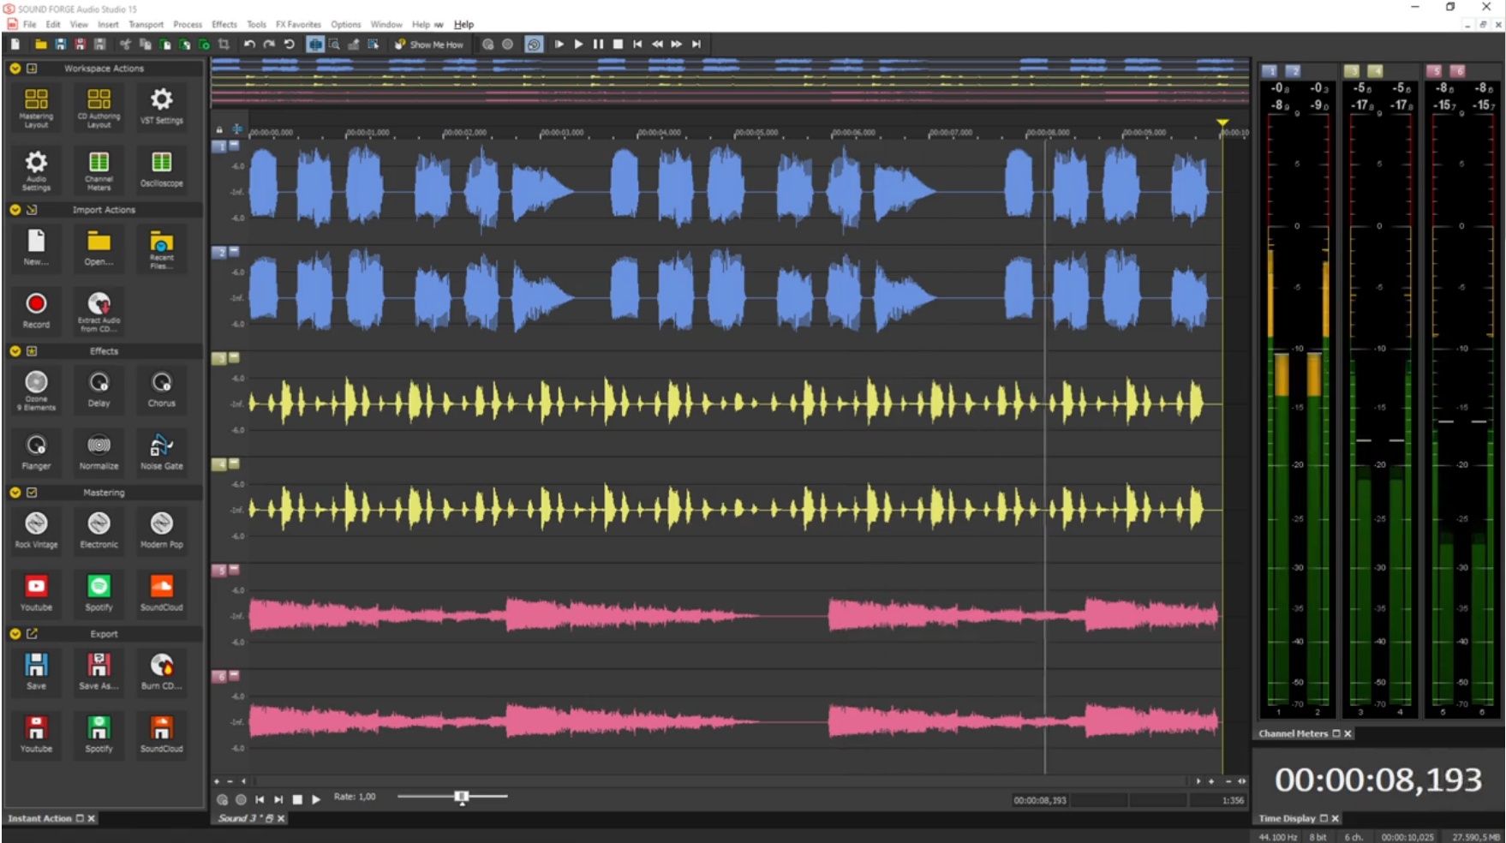The image size is (1506, 843).
Task: Open the Mastering Layout workspace
Action: (35, 106)
